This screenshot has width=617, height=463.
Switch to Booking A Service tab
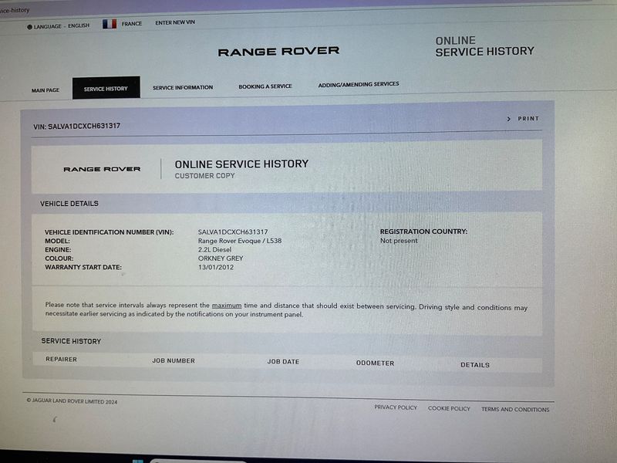point(265,86)
